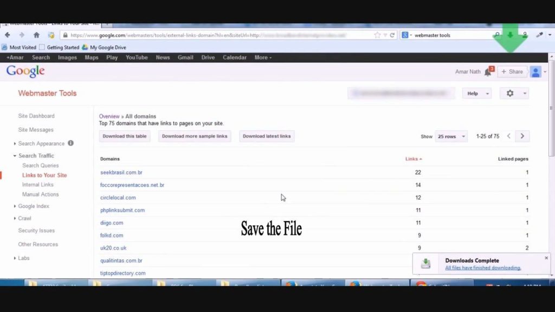
Task: Click Download this table button
Action: [125, 136]
